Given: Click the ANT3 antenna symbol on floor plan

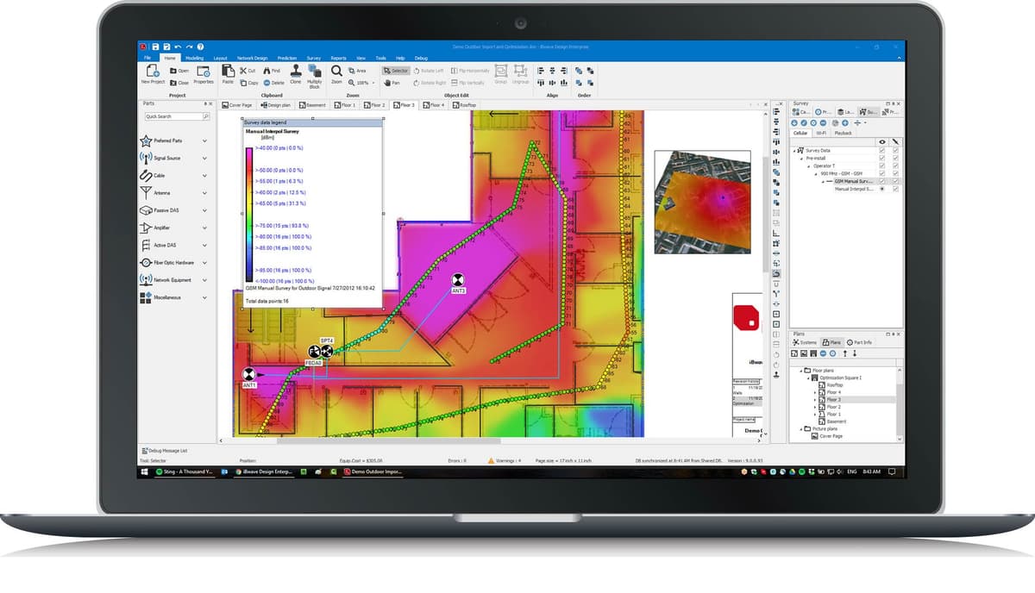Looking at the screenshot, I should point(458,280).
